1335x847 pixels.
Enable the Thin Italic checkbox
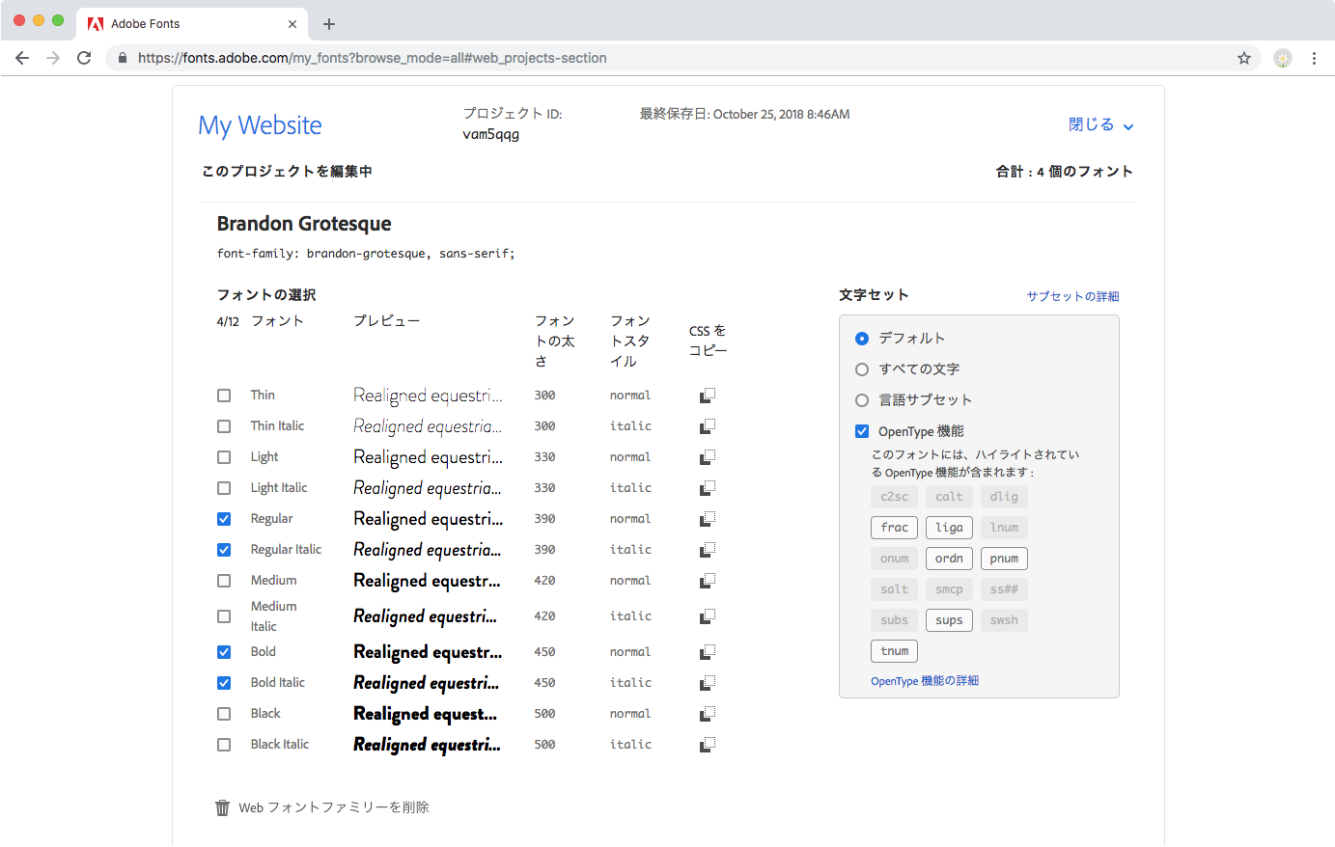click(224, 426)
